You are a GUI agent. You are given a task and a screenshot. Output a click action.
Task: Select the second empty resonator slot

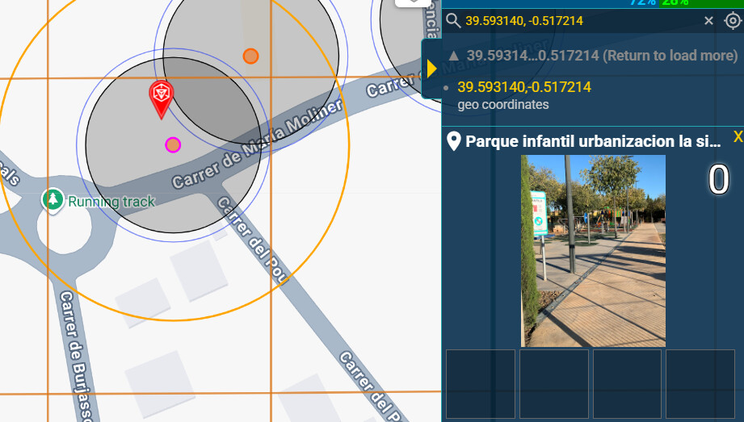[554, 384]
